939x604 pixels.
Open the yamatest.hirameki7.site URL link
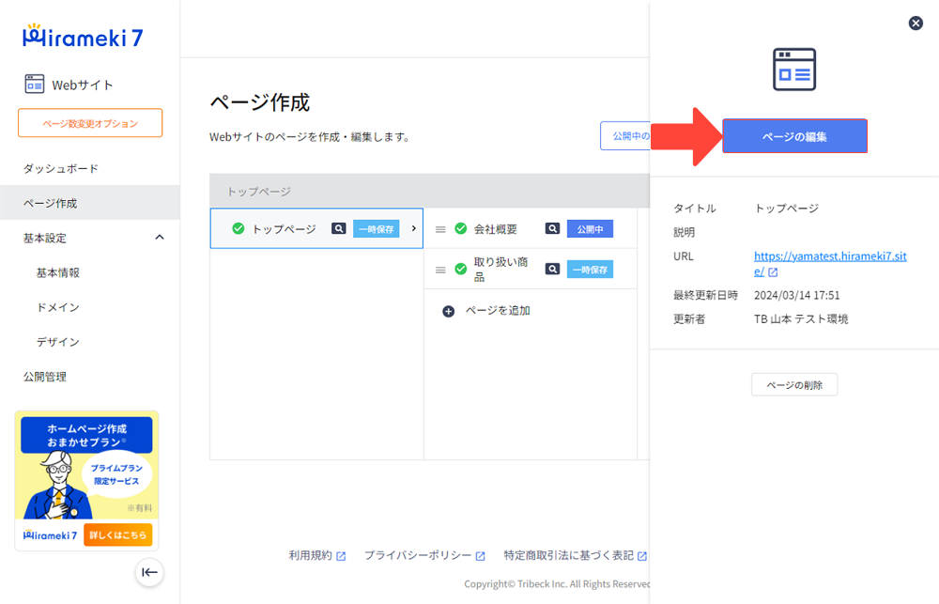pyautogui.click(x=830, y=263)
